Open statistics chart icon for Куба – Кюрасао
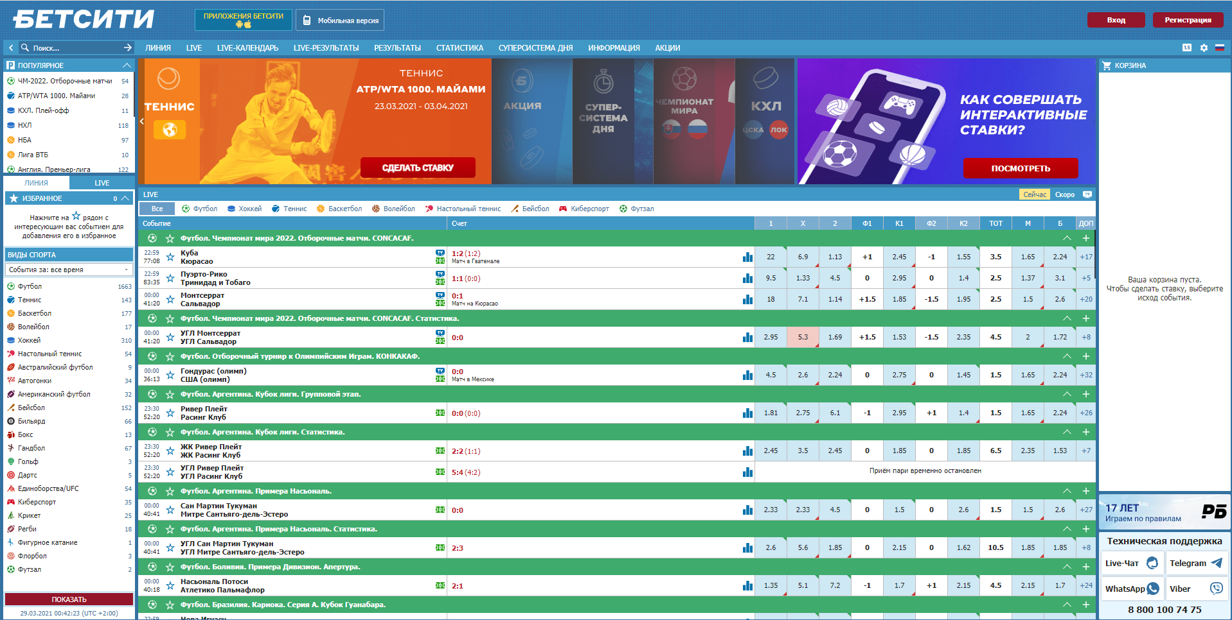 click(x=747, y=257)
